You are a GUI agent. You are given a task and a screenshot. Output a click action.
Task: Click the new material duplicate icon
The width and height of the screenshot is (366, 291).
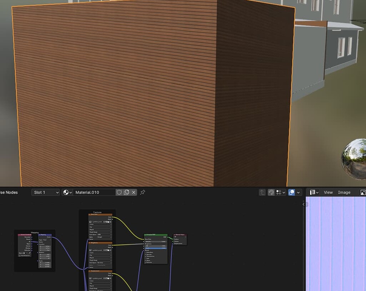click(x=127, y=192)
